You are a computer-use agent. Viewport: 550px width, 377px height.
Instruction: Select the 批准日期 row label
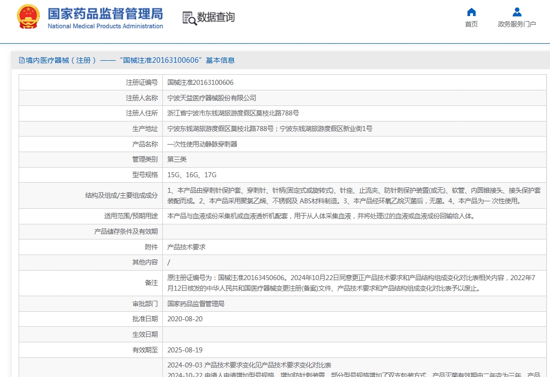pos(145,319)
